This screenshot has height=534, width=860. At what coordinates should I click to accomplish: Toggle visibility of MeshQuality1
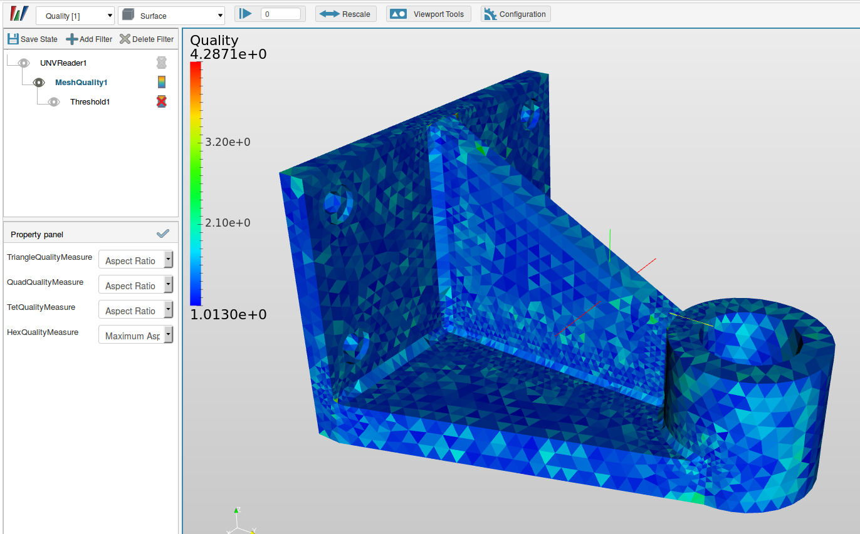point(39,82)
